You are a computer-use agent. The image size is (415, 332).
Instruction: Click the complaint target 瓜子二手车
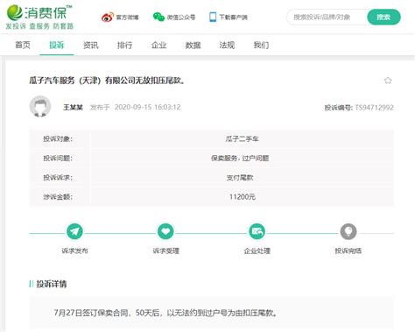[x=242, y=138]
